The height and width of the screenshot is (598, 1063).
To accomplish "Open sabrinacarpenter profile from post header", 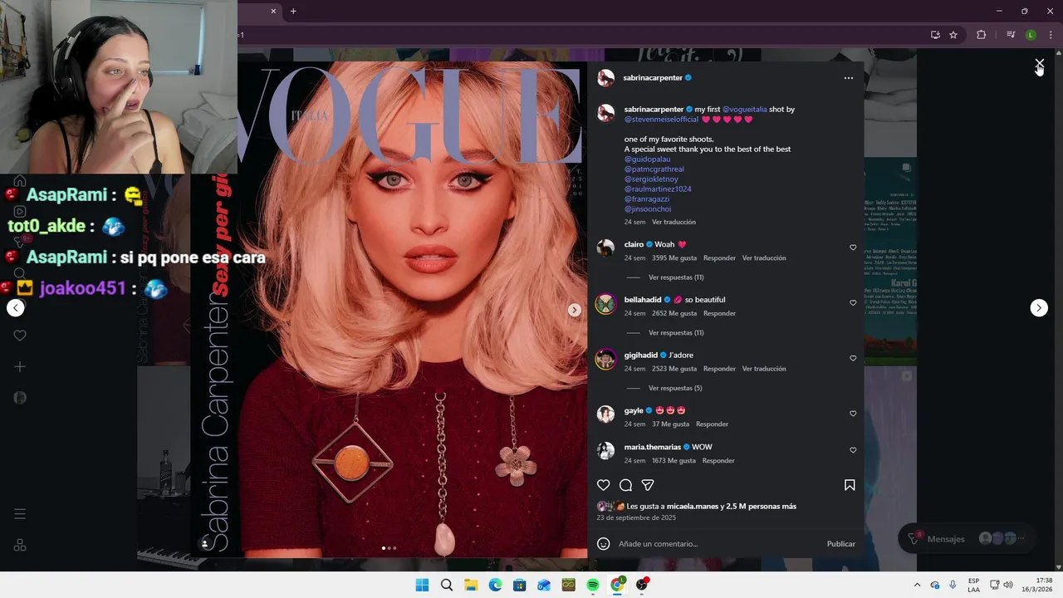I will 653,78.
